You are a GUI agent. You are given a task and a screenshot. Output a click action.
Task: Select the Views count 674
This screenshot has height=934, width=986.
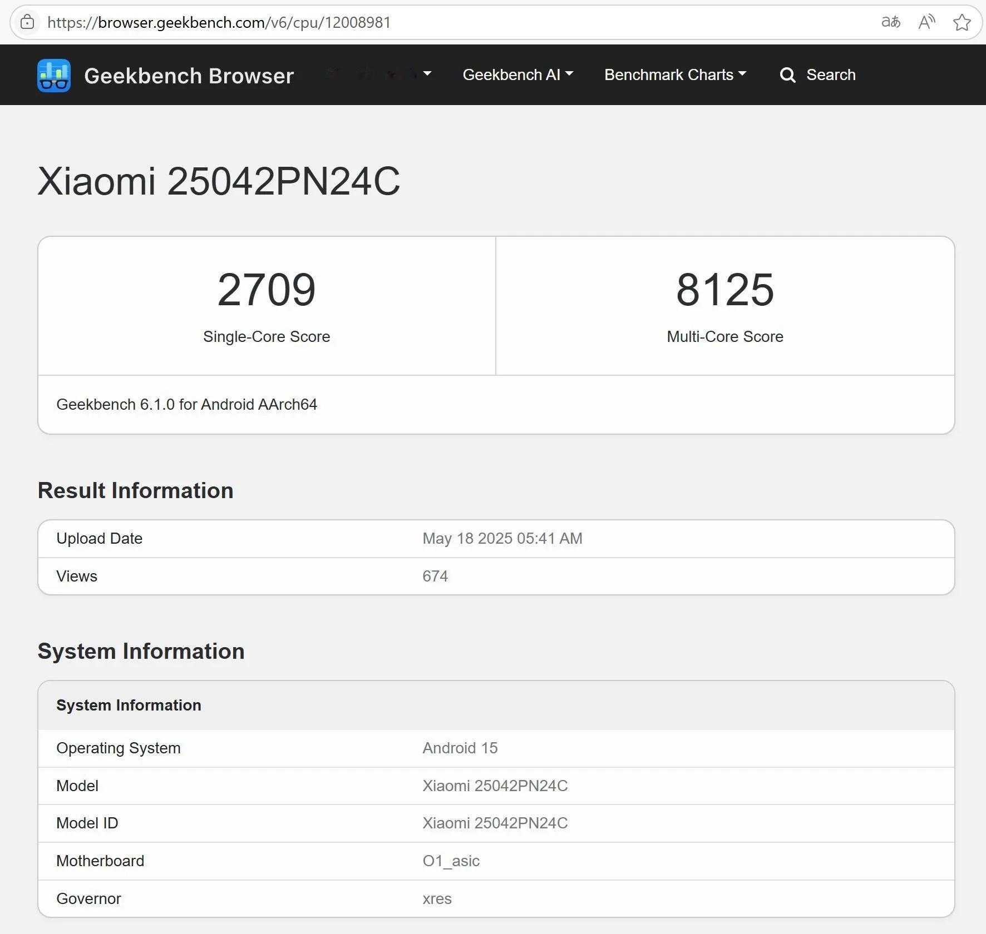435,576
